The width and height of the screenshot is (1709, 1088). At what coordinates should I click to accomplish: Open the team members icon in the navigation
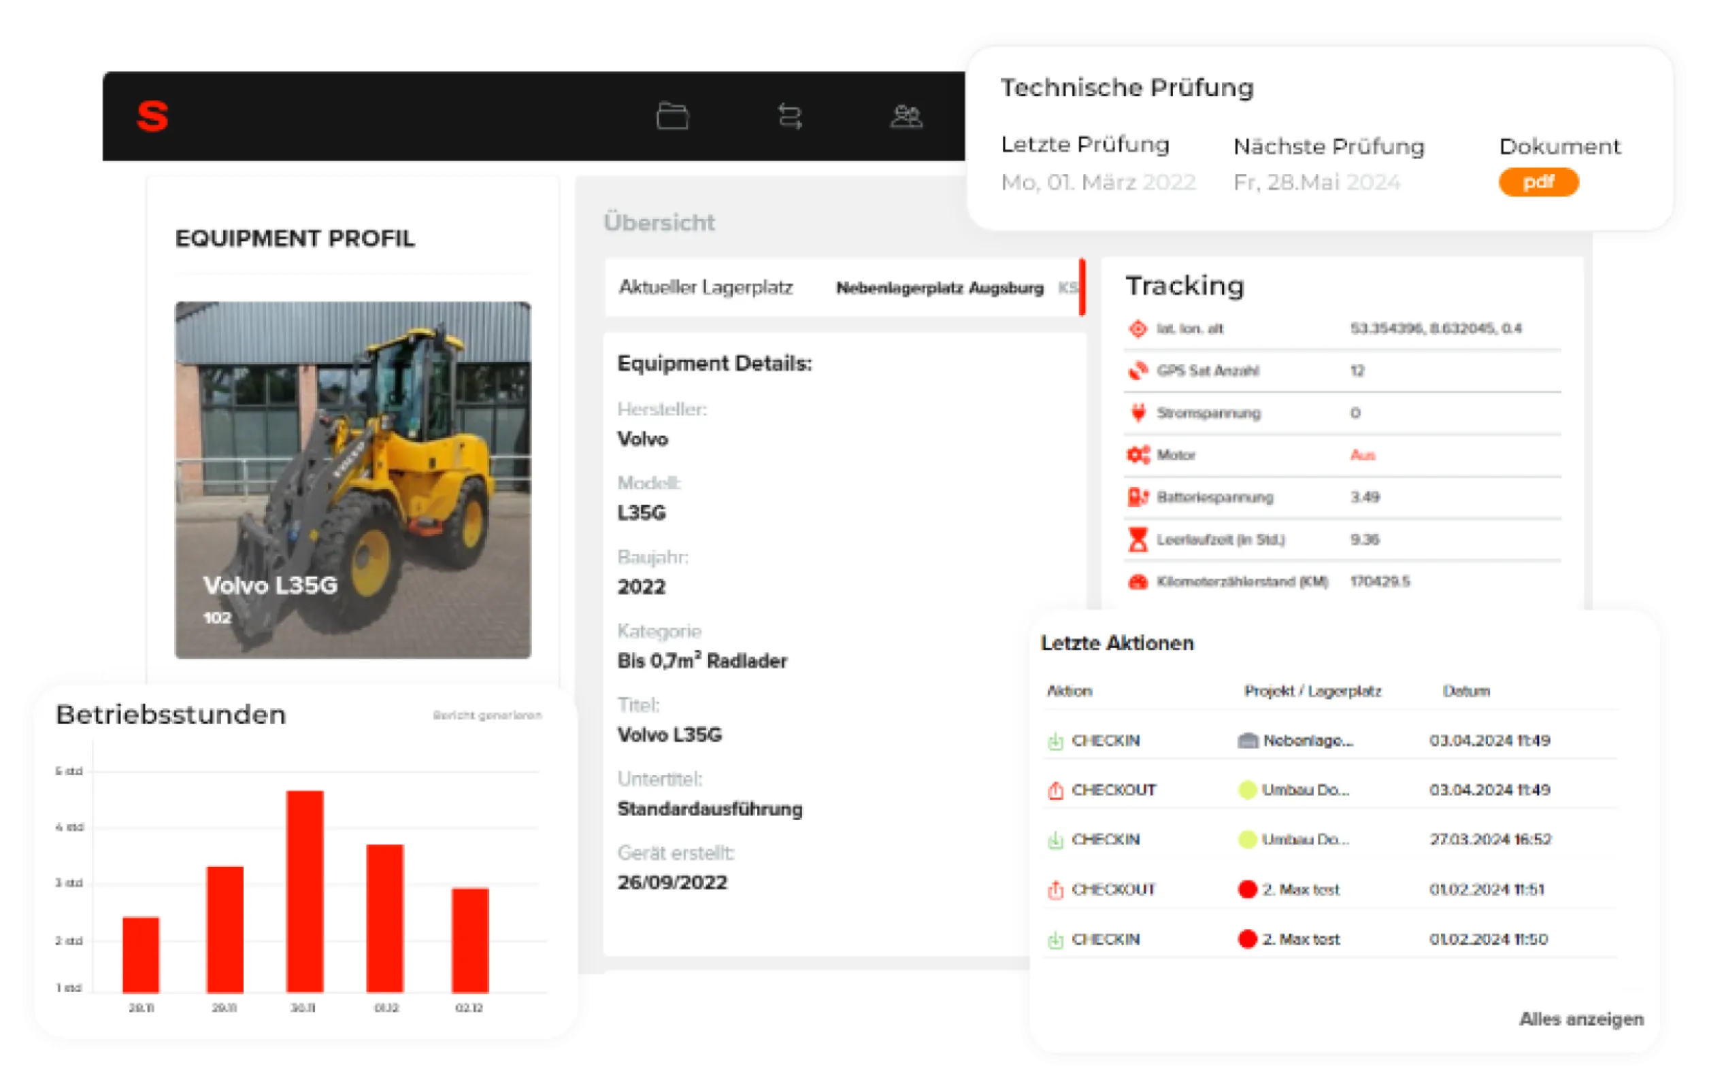click(906, 116)
